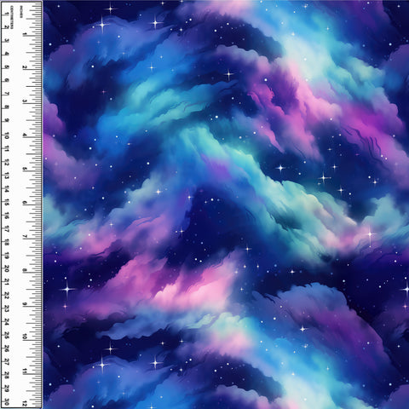409x409 pixels.
Task: Click the 13 centimeter mark number
Action: pos(7,176)
